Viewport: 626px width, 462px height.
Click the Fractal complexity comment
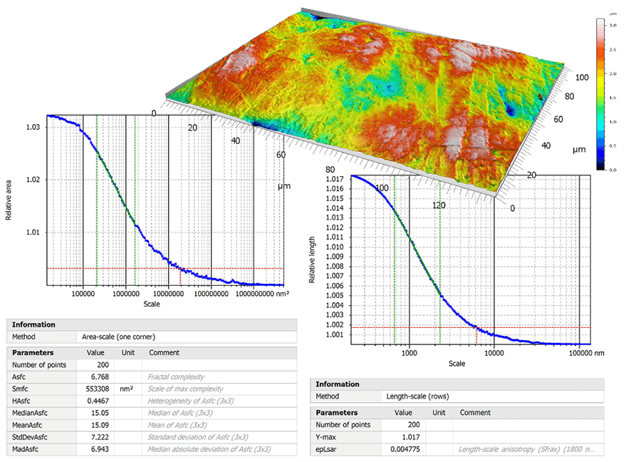[176, 377]
